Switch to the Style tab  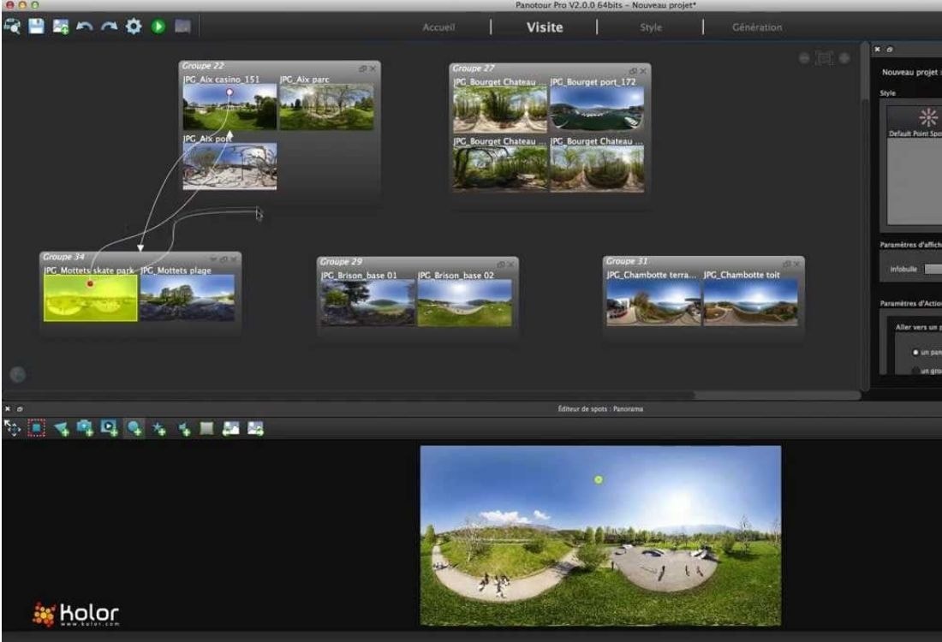point(651,27)
